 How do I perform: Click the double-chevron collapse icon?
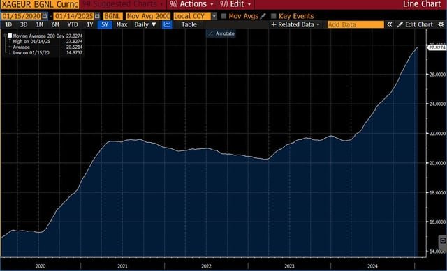point(390,25)
